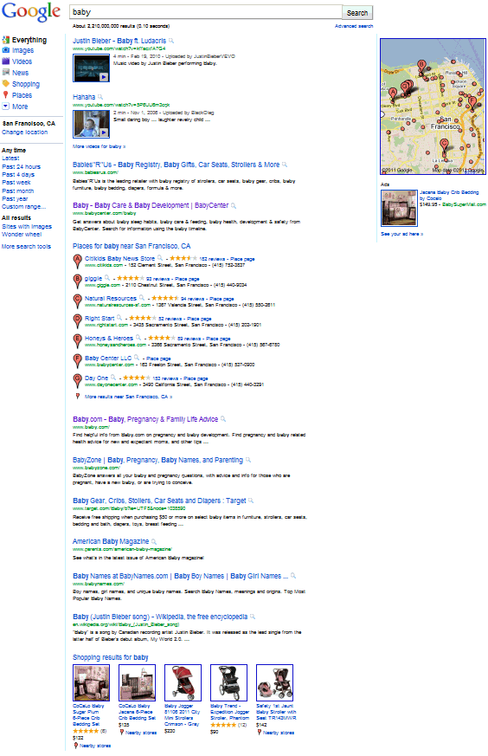Click map marker B for giggle
The image size is (488, 756).
(x=77, y=281)
